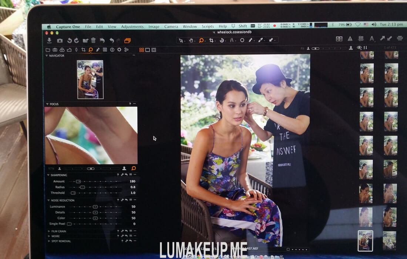Select the Crop cursor tool in top toolbar

[x=212, y=40]
